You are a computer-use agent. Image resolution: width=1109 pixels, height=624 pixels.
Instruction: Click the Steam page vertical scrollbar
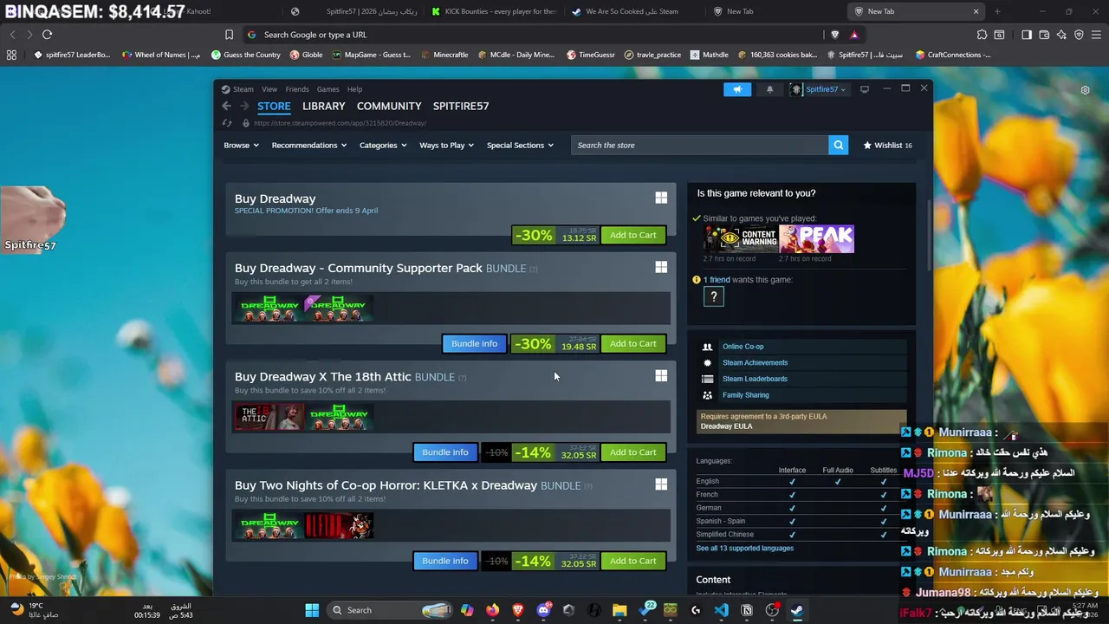click(x=929, y=234)
